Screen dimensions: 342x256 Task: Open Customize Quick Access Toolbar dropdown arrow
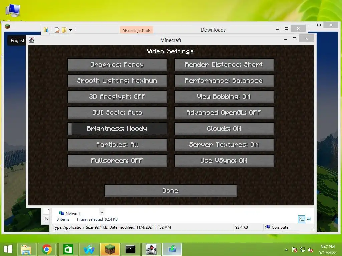click(x=71, y=30)
